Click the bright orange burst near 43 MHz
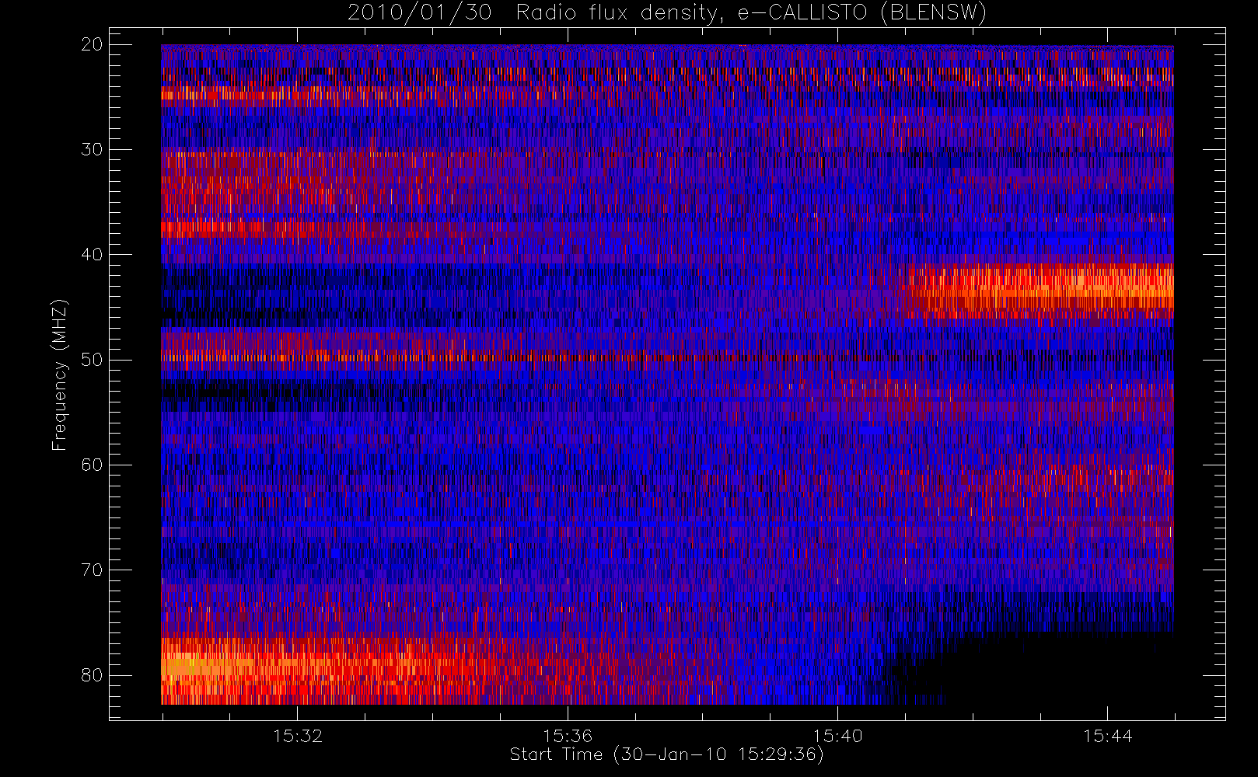The height and width of the screenshot is (777, 1258). click(x=1040, y=291)
